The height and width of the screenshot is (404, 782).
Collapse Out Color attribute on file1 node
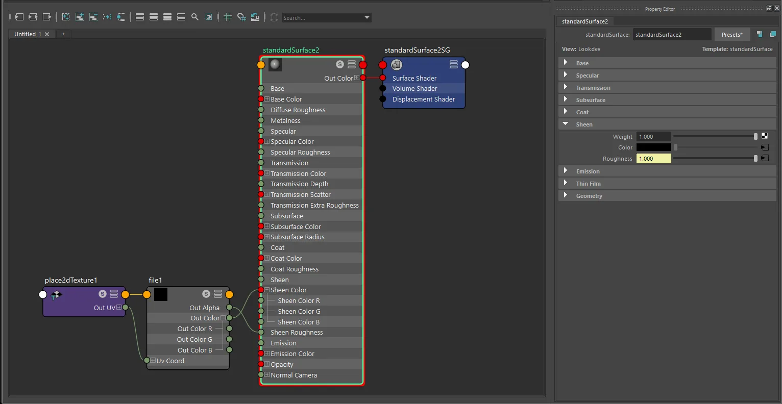point(223,318)
